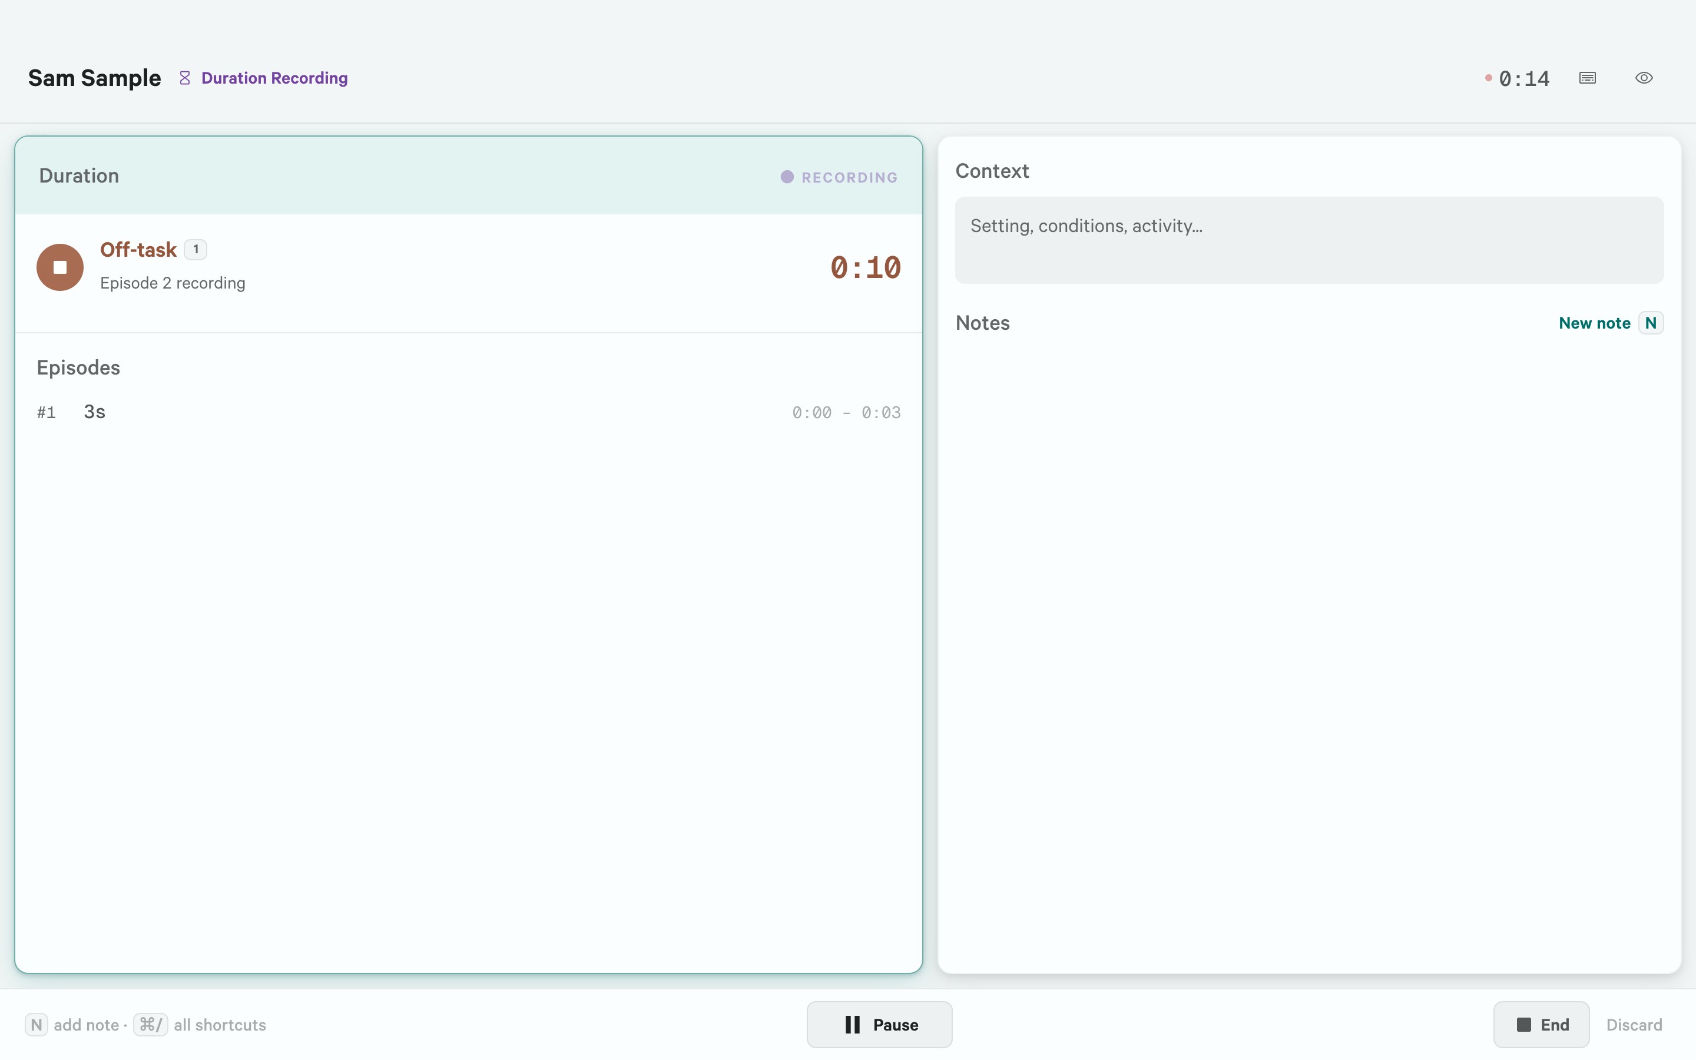Click the Duration panel title
The width and height of the screenshot is (1696, 1060).
click(x=79, y=175)
